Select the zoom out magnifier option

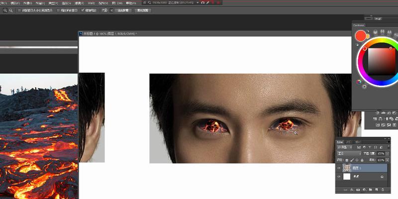tap(10, 10)
